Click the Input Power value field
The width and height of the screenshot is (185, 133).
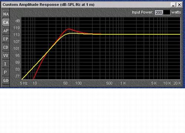pyautogui.click(x=162, y=13)
